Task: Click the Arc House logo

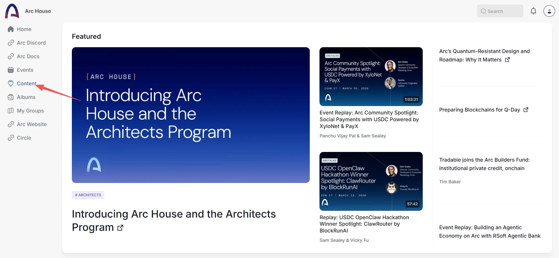Action: point(12,11)
